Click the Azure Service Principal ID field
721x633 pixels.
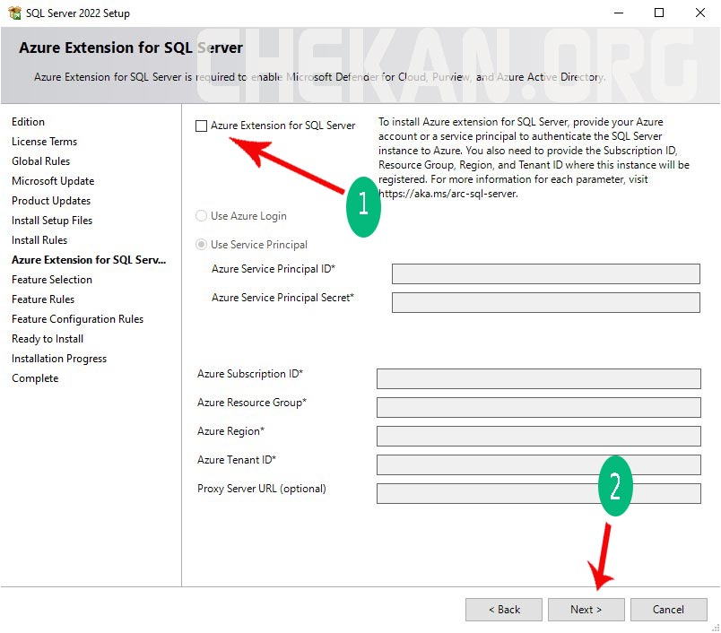(x=546, y=274)
